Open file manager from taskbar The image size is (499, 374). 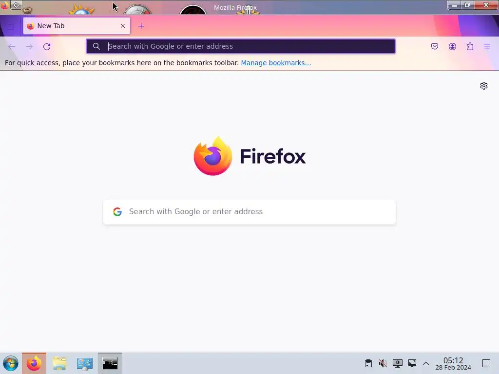click(59, 363)
